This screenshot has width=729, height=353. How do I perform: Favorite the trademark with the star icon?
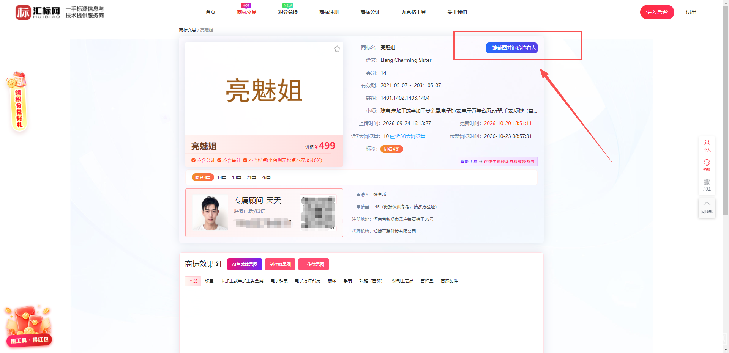coord(337,49)
